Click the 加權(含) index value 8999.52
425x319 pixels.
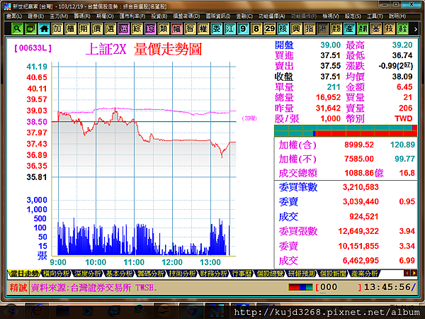[x=359, y=145]
